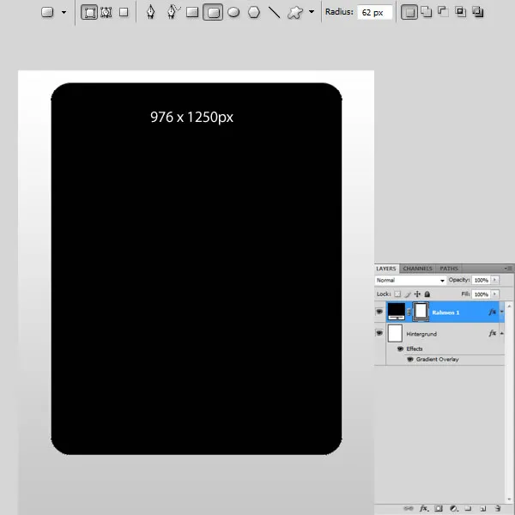The height and width of the screenshot is (515, 515).
Task: Select the Freeform Pen tool
Action: point(173,12)
